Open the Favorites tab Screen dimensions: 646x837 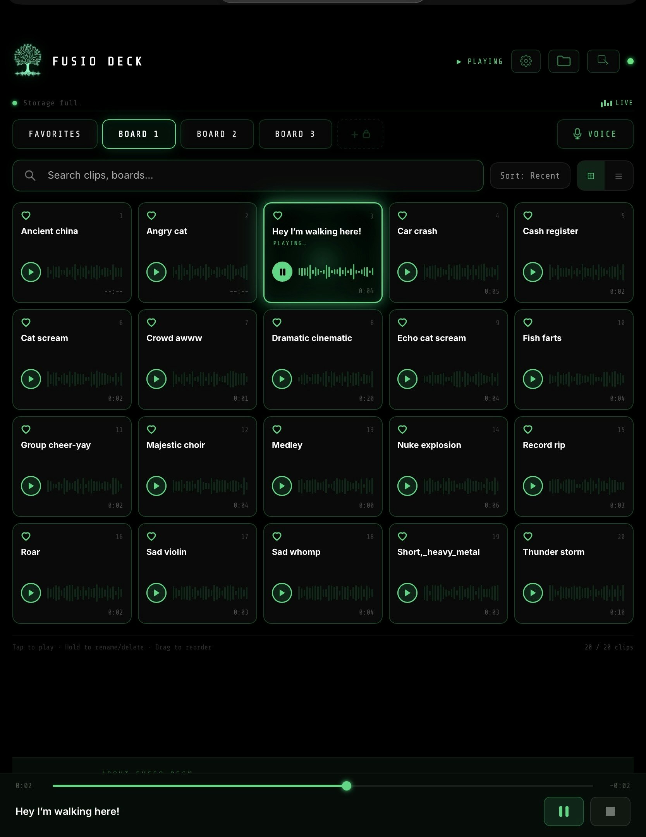(x=55, y=134)
